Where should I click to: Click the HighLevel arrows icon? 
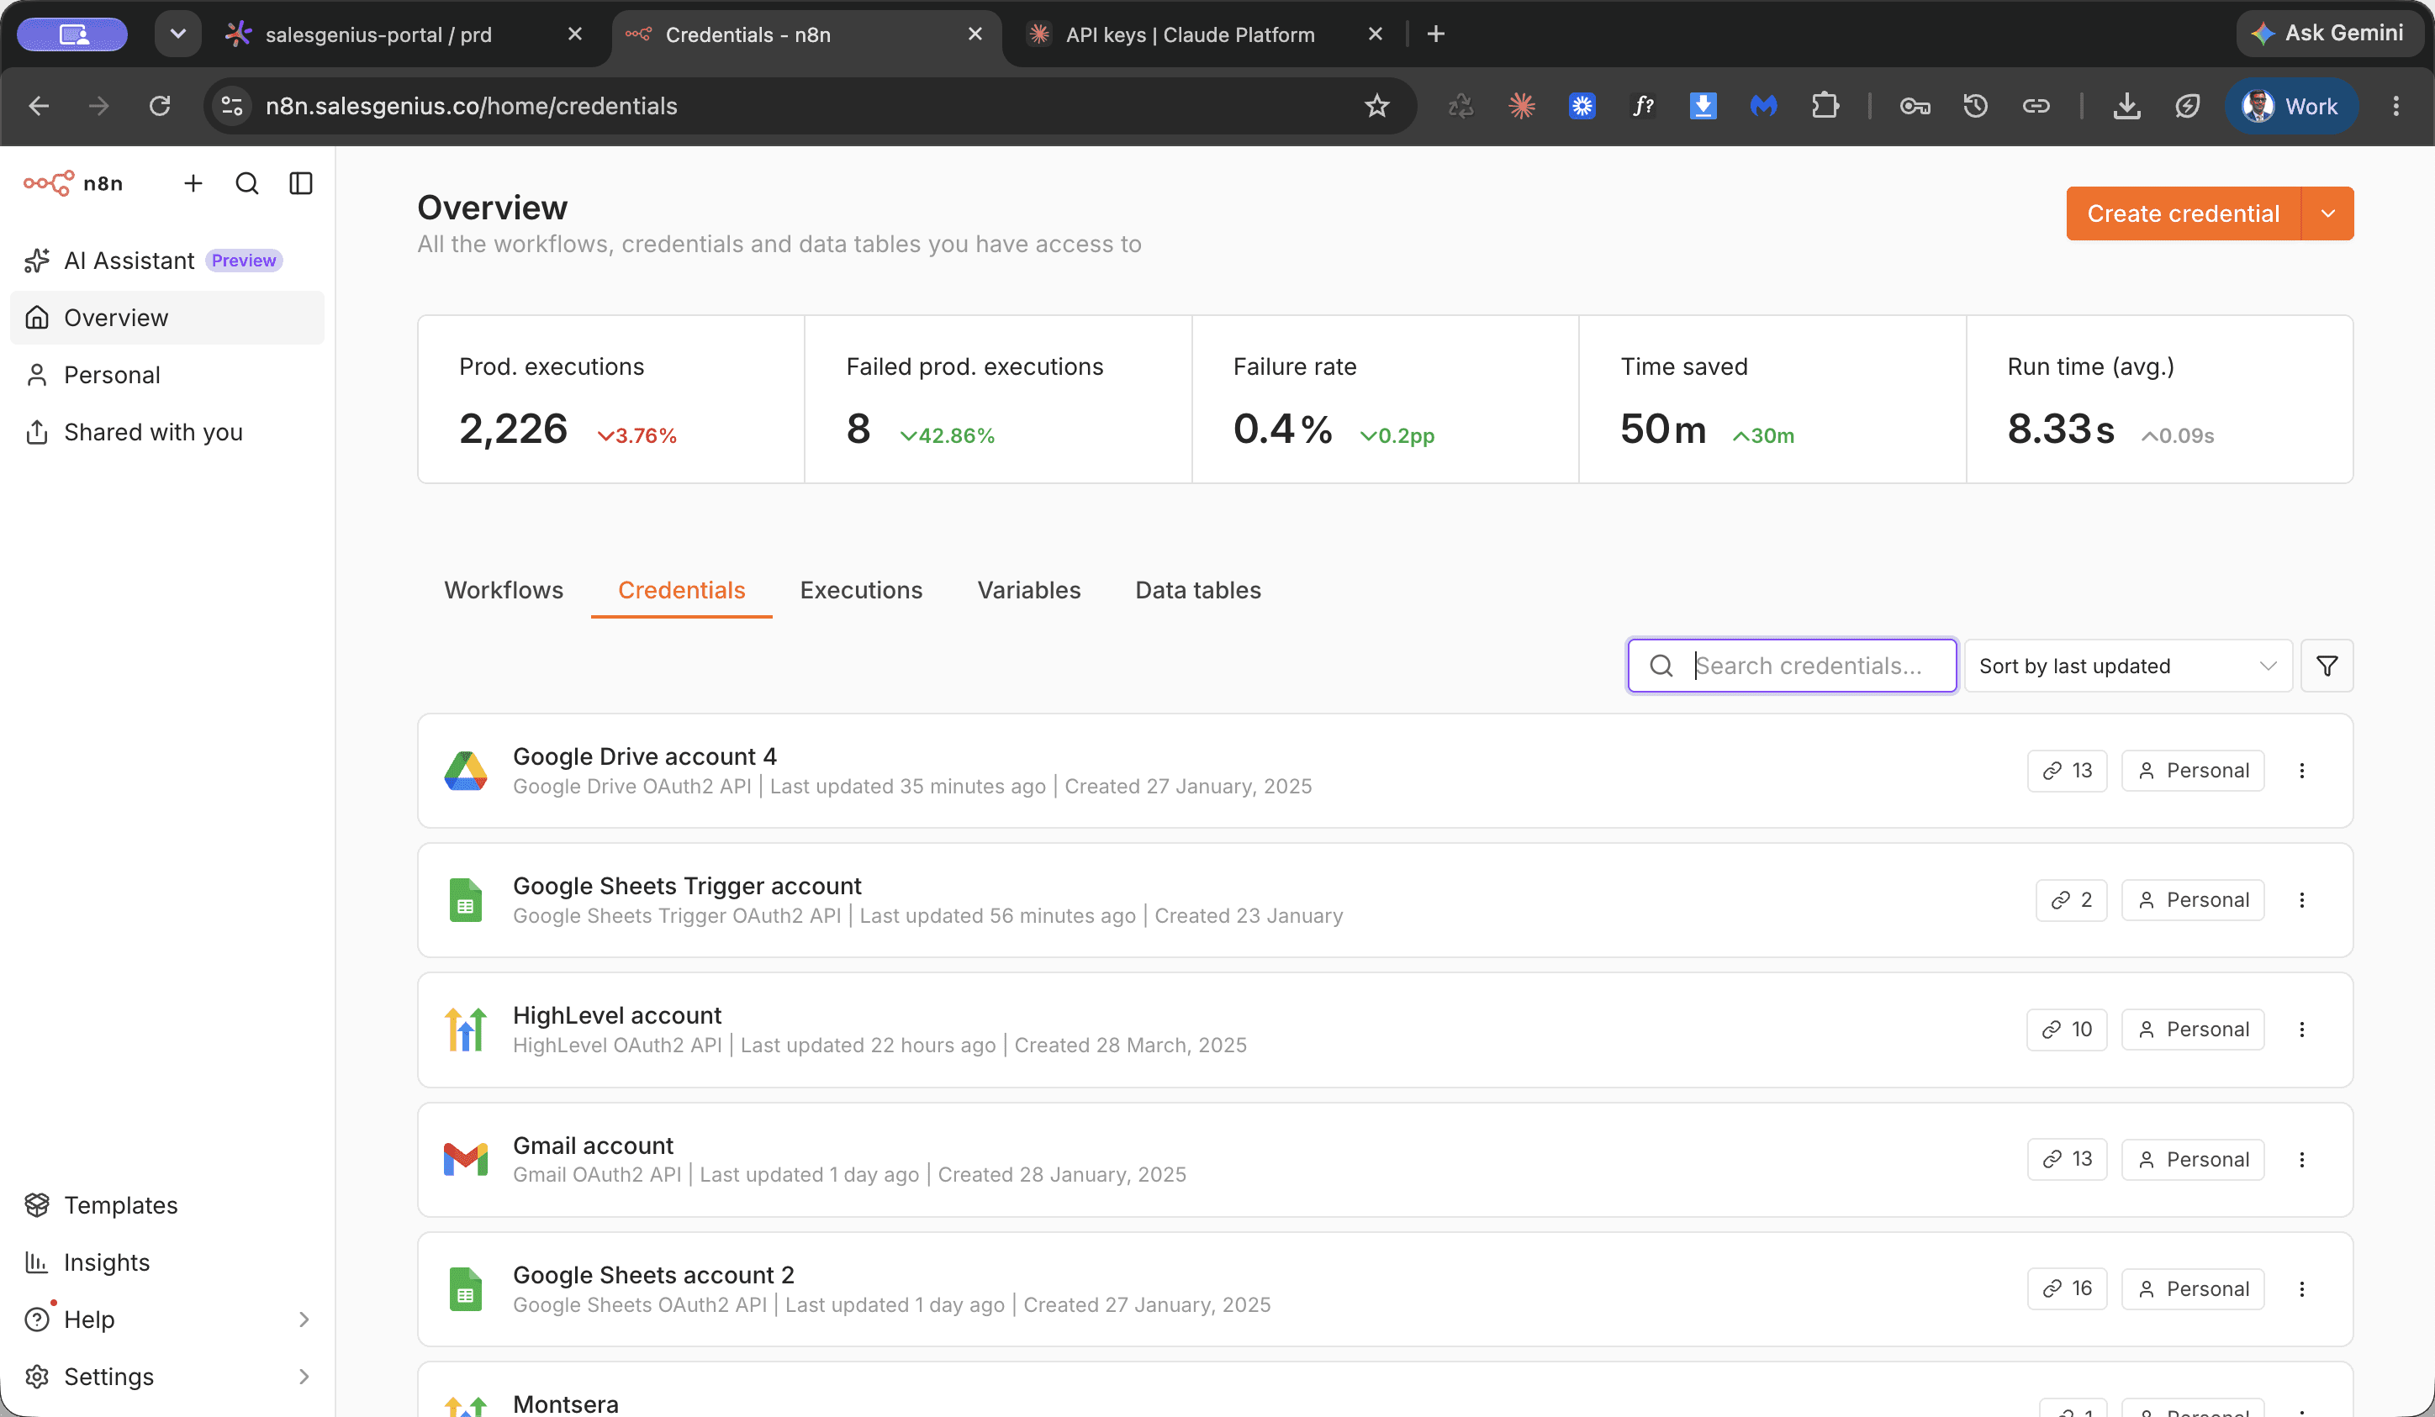[466, 1030]
